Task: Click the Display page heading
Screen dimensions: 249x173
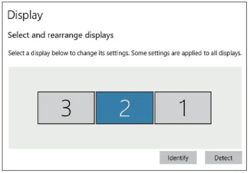Action: [x=25, y=15]
